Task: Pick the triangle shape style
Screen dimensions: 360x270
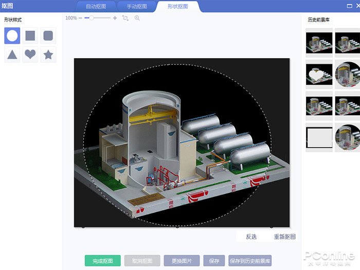Action: click(x=12, y=54)
